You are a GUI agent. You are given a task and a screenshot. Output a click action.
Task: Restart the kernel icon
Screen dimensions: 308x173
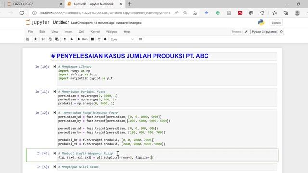pos(99,39)
